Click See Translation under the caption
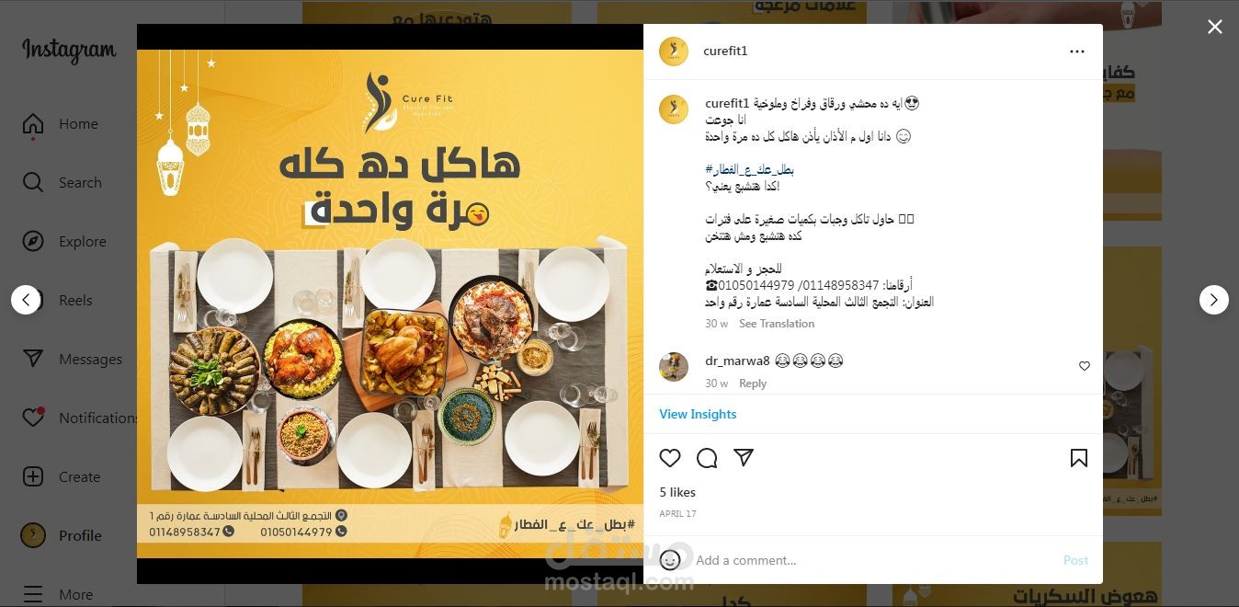 (777, 324)
